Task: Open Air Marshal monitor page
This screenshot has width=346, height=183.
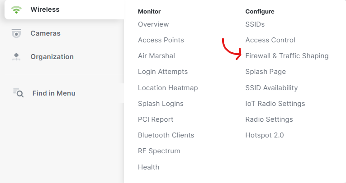Action: point(156,56)
